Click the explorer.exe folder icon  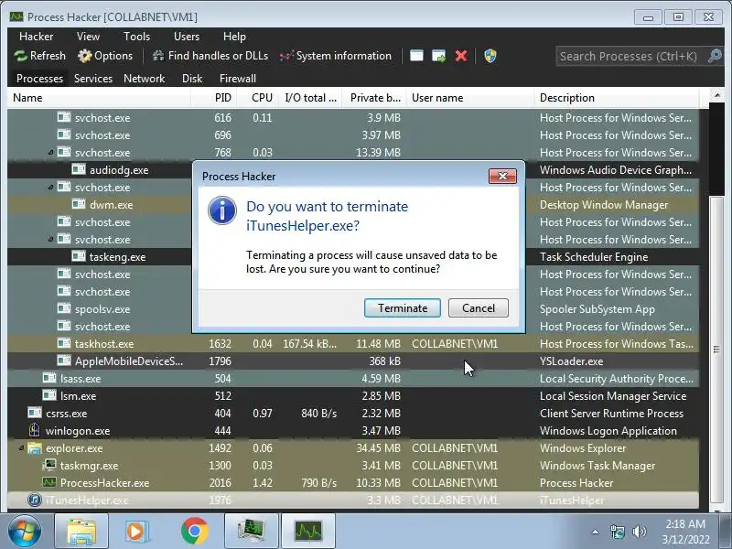coord(35,448)
